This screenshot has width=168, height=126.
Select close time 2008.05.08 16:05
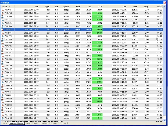[119, 82]
